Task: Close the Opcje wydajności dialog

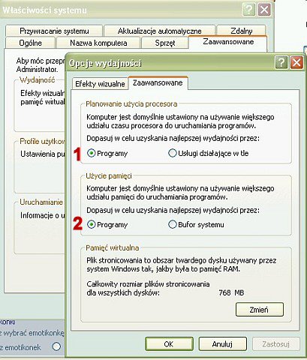Action: point(296,62)
